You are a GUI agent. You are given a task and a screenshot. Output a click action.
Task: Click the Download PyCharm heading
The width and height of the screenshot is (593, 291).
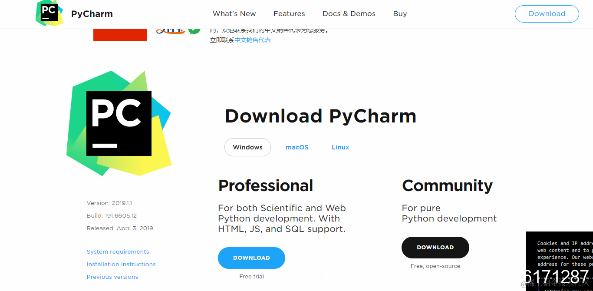(x=320, y=116)
